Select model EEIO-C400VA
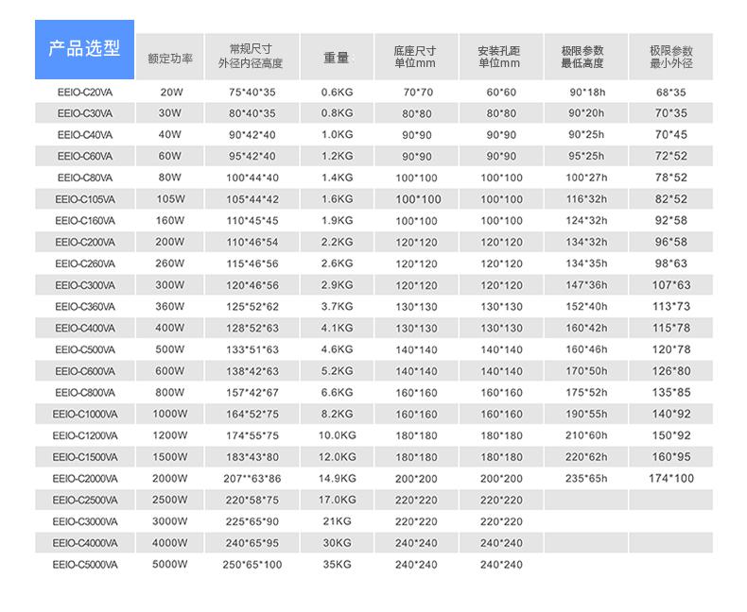The width and height of the screenshot is (747, 612). pos(85,328)
